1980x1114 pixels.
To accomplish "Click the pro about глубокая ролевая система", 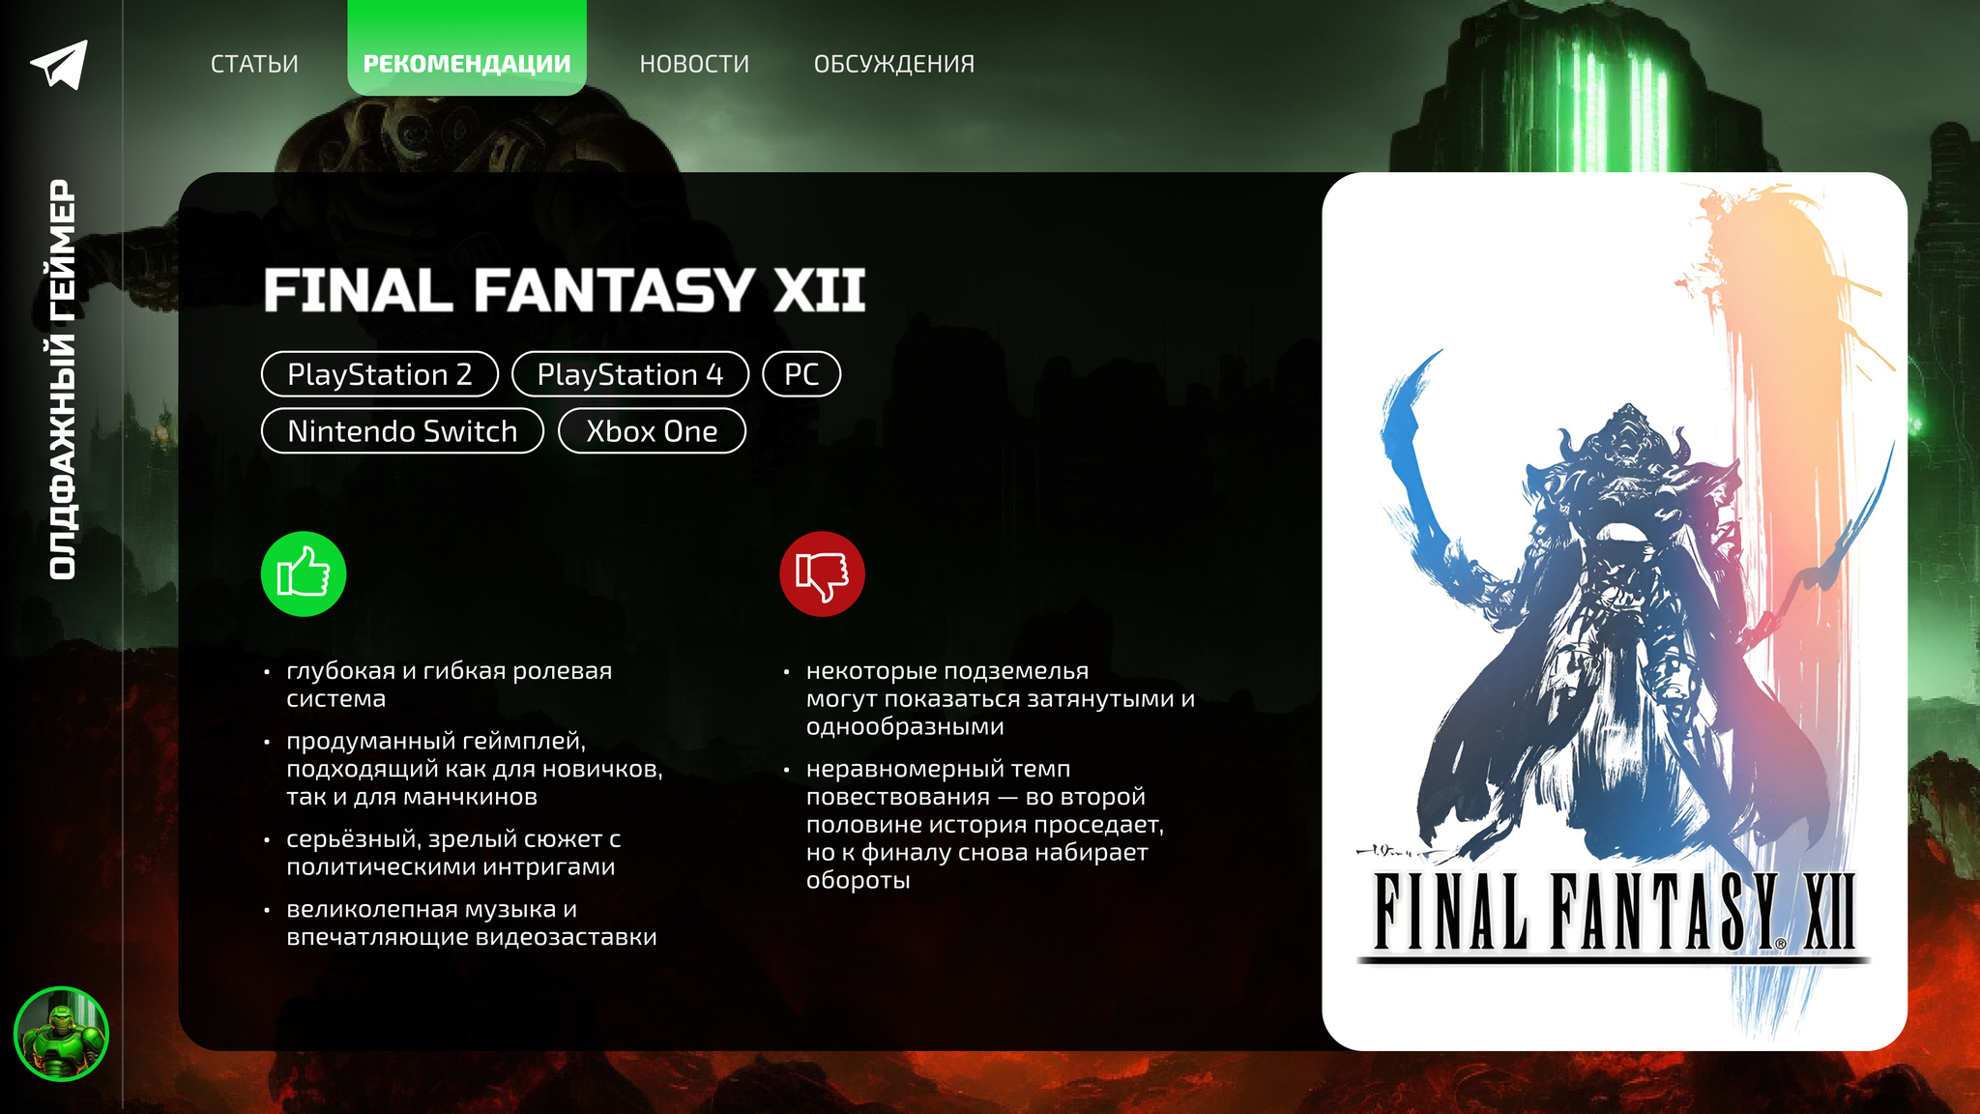I will coord(450,685).
